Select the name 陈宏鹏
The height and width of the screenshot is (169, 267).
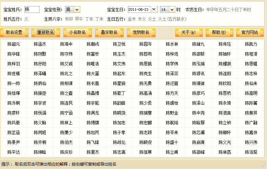tap(146, 123)
